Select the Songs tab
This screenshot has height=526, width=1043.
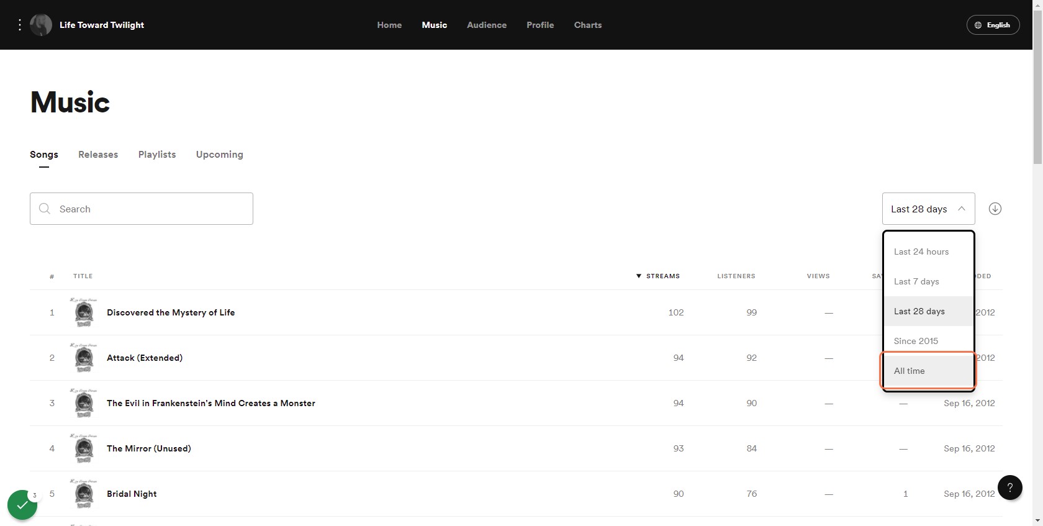pos(44,155)
